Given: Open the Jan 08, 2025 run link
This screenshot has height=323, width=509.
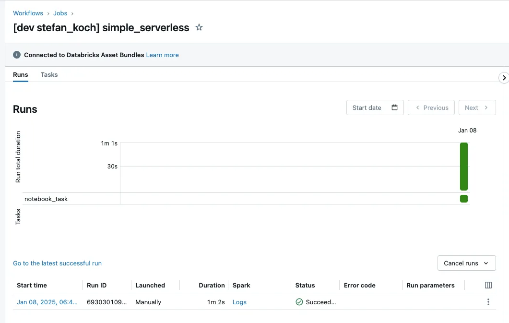Looking at the screenshot, I should 47,302.
